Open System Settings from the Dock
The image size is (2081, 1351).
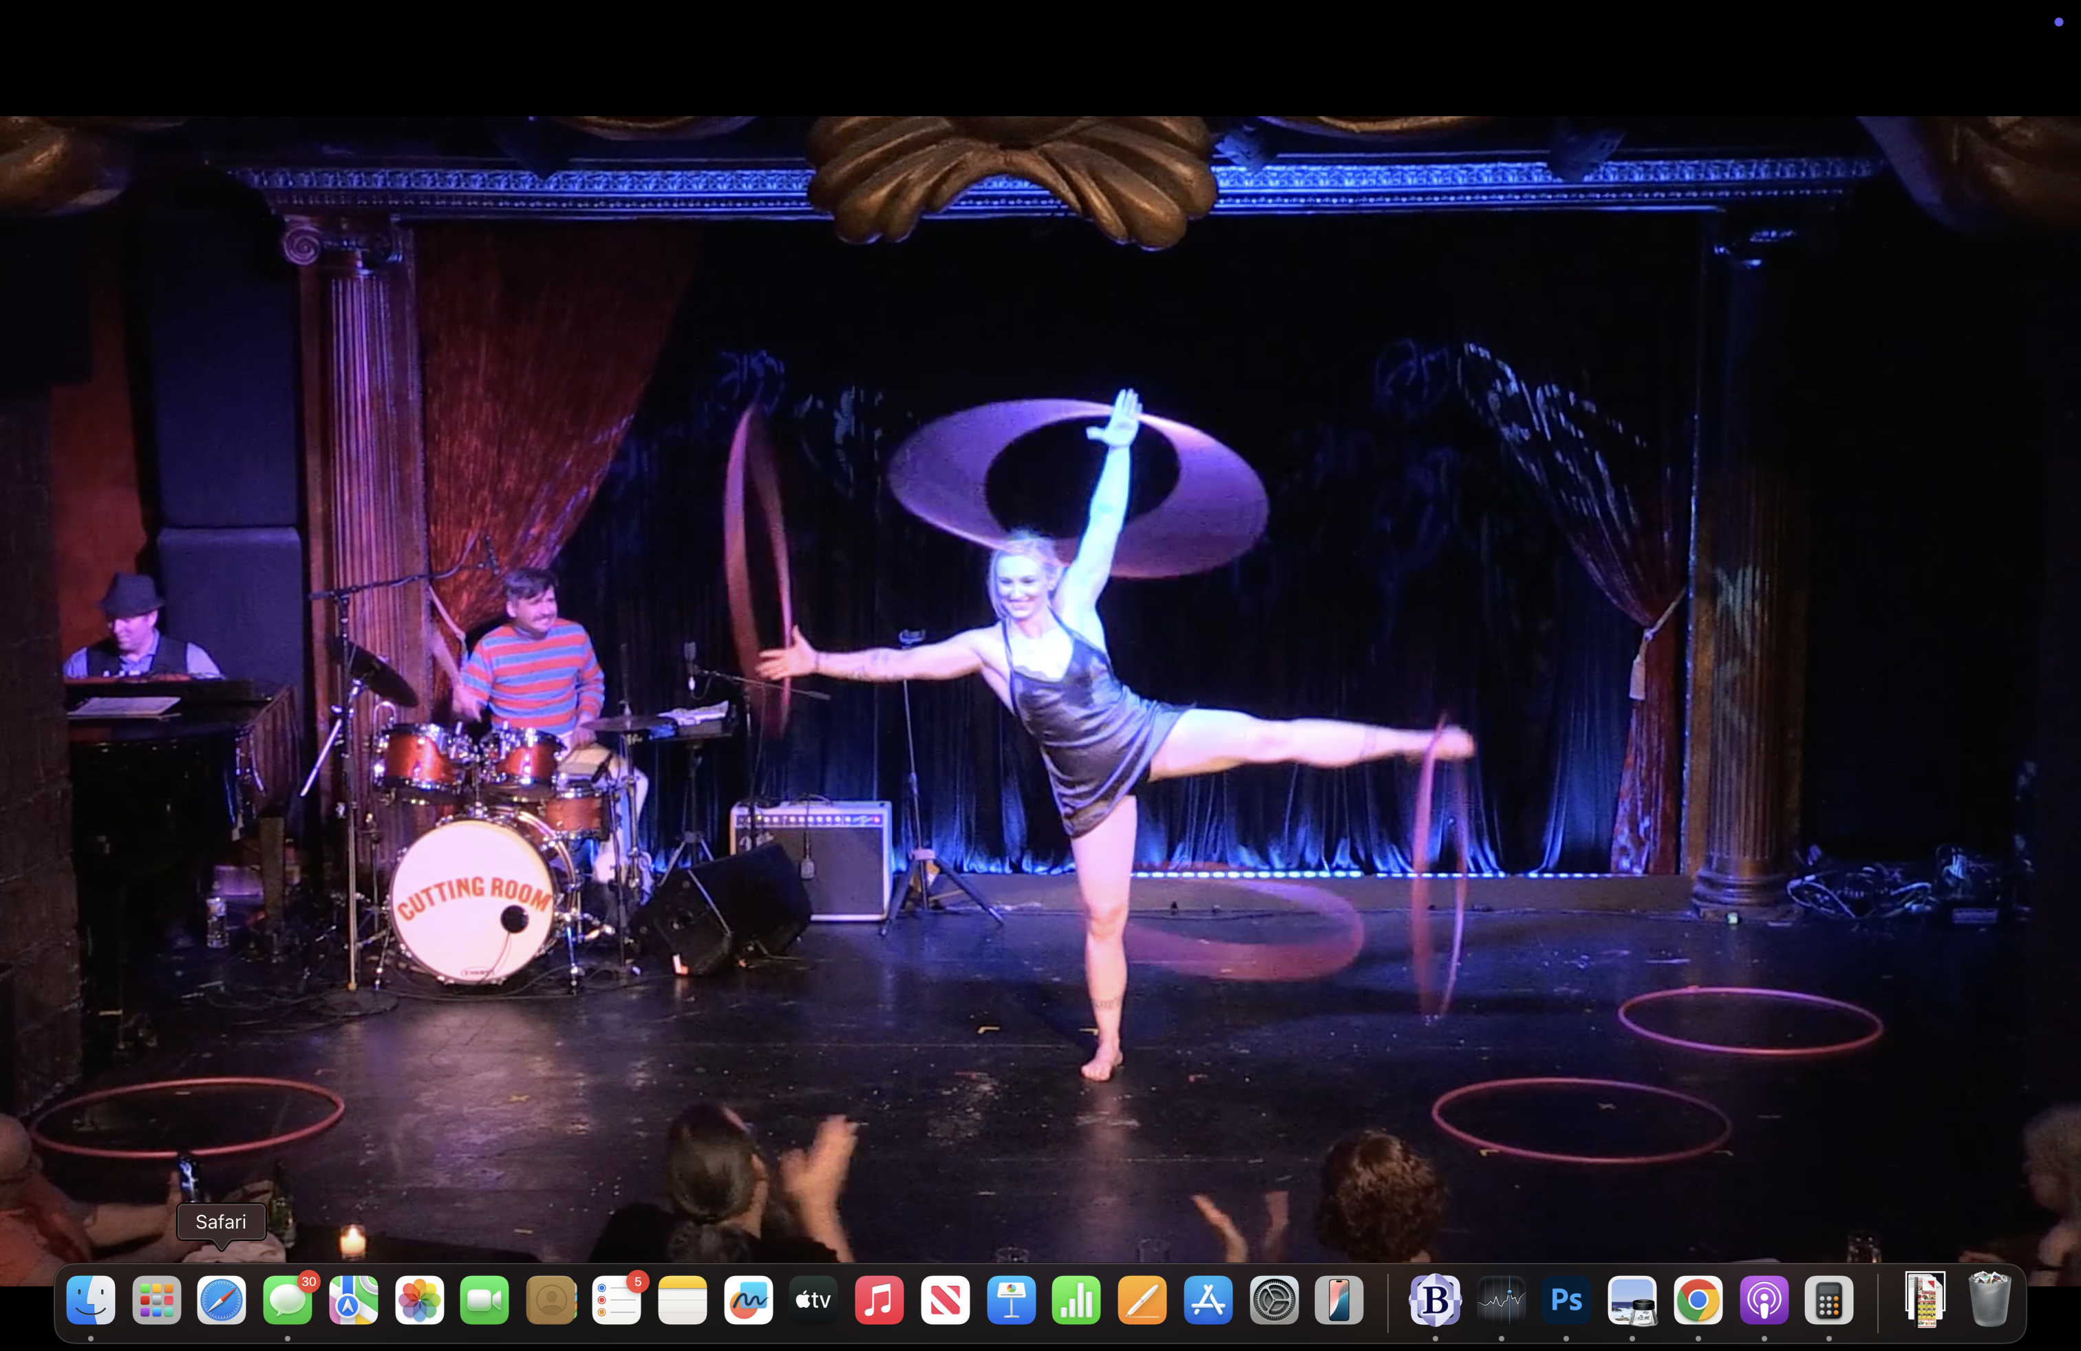[1273, 1301]
